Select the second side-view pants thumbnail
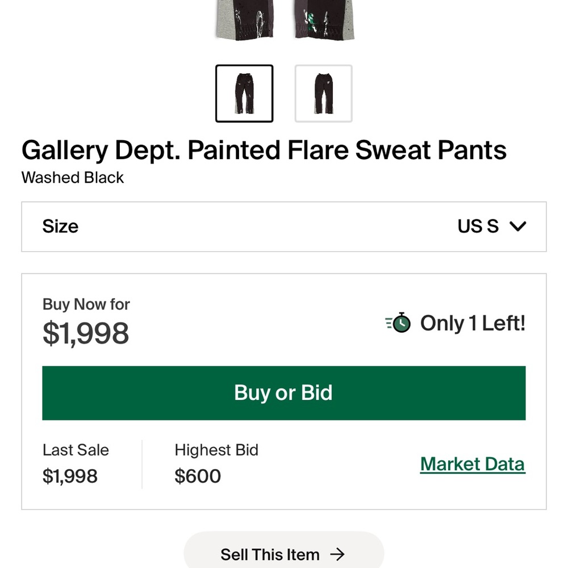568x568 pixels. (323, 93)
